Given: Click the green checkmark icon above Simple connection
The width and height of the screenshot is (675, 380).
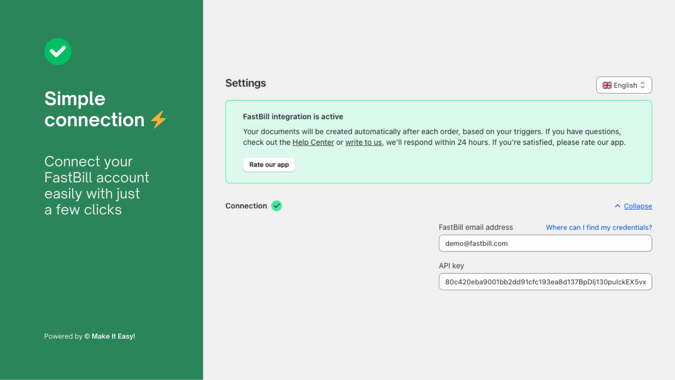Looking at the screenshot, I should (x=58, y=52).
